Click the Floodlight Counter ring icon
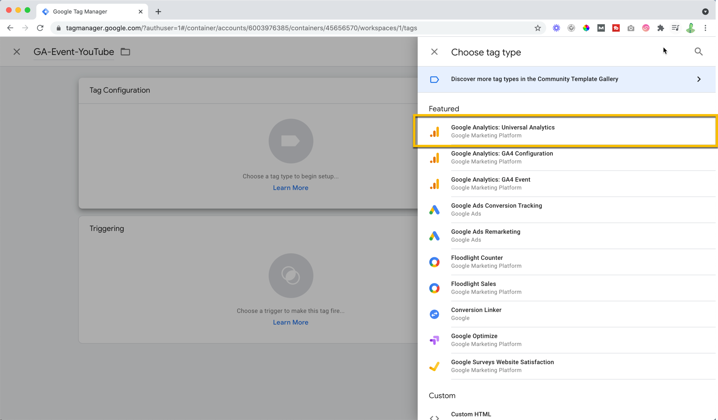Viewport: 718px width, 420px height. pos(434,262)
